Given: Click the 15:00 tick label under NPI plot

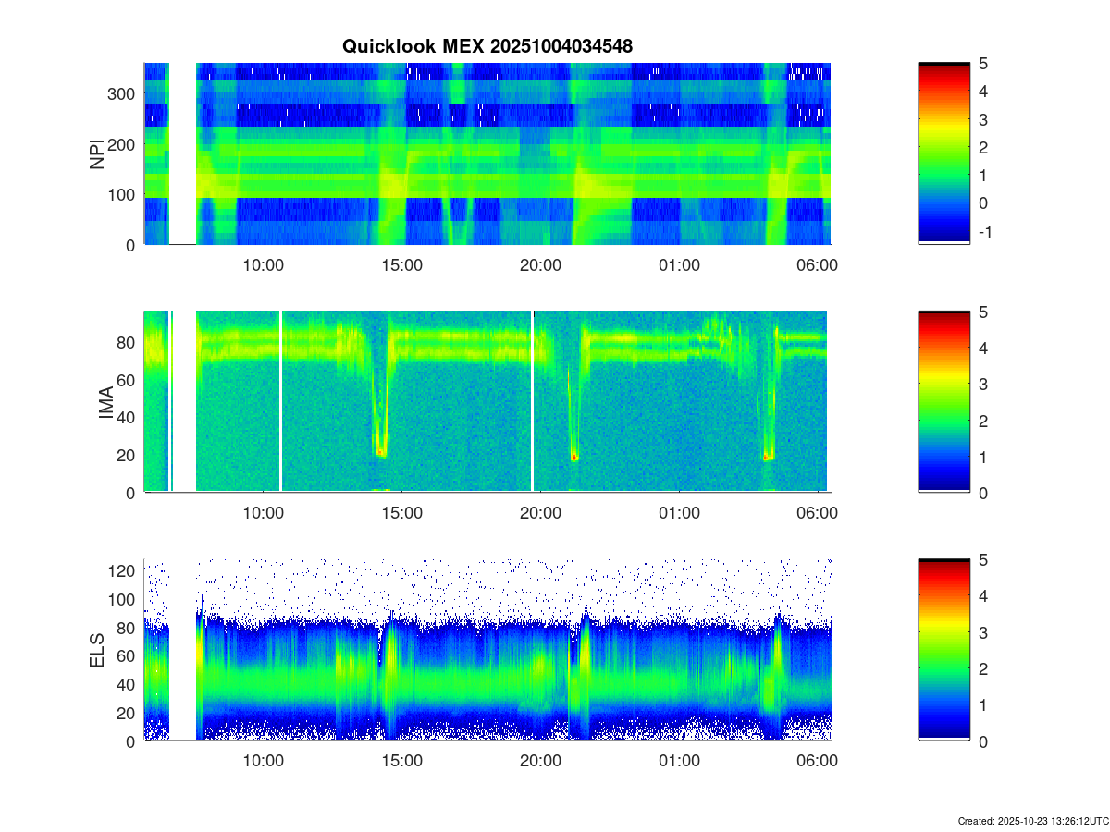Looking at the screenshot, I should [402, 265].
